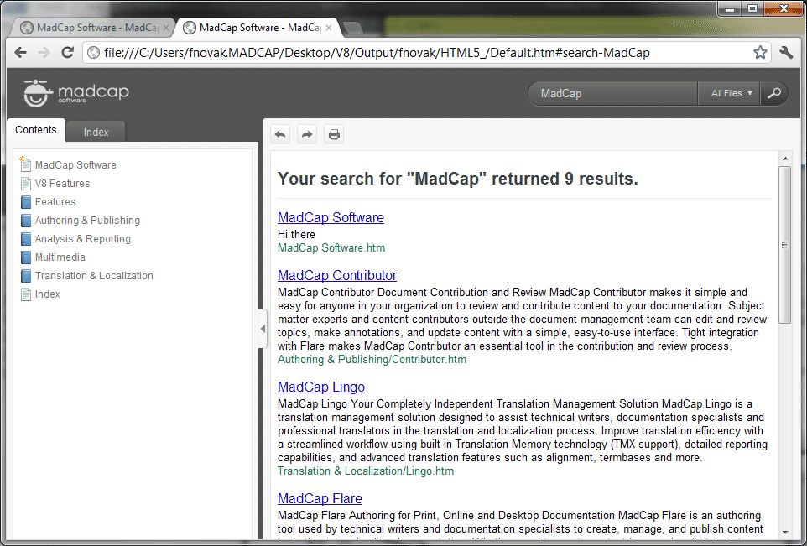The image size is (807, 546).
Task: Click the MadCap Software logo
Action: click(x=76, y=93)
